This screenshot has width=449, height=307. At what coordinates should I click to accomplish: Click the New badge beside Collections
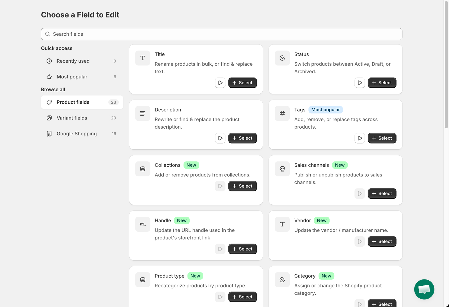tap(191, 165)
